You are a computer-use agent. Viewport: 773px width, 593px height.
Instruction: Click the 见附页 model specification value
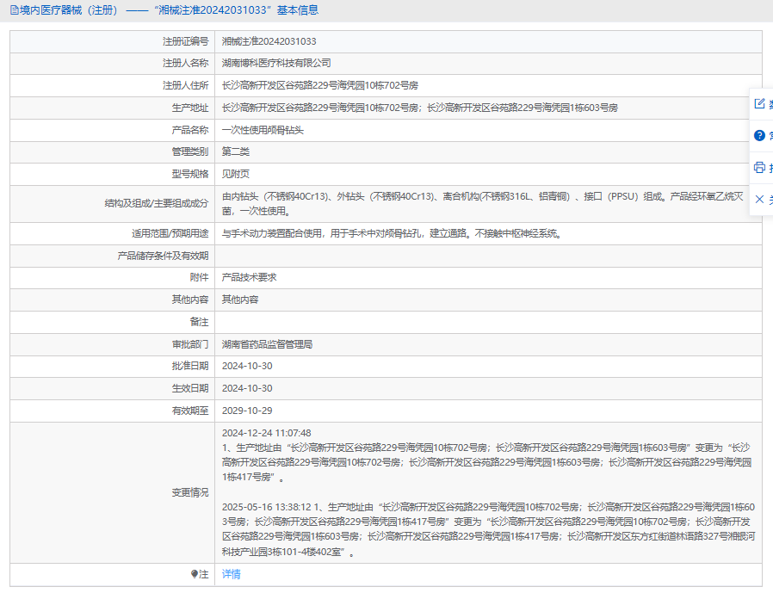(x=236, y=174)
